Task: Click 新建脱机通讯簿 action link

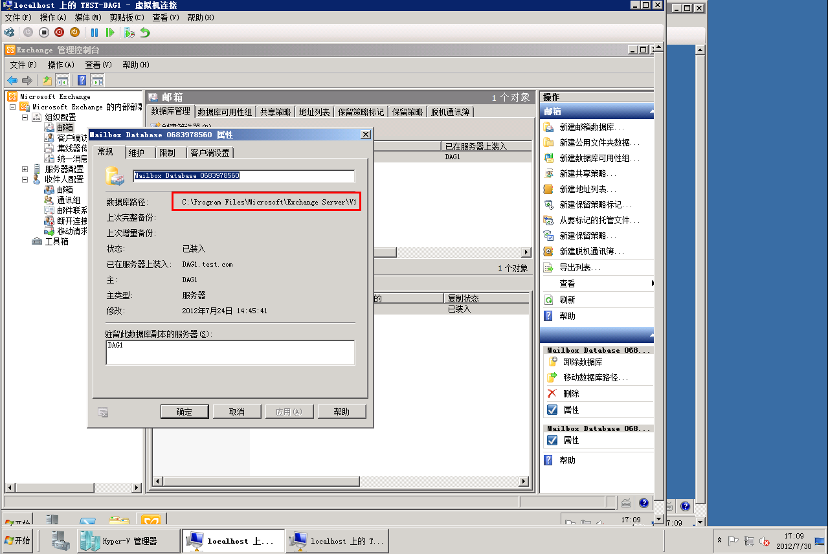Action: pyautogui.click(x=592, y=251)
